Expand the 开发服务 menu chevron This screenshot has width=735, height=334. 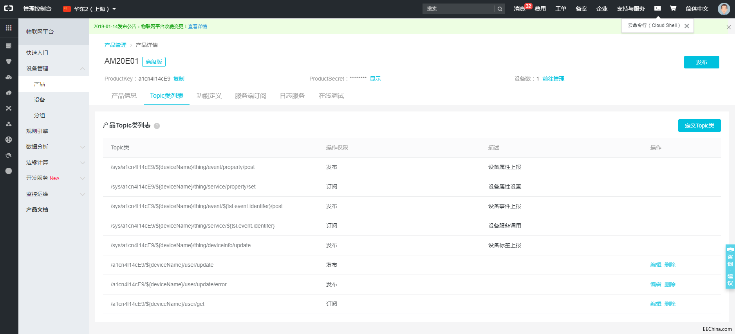coord(83,178)
